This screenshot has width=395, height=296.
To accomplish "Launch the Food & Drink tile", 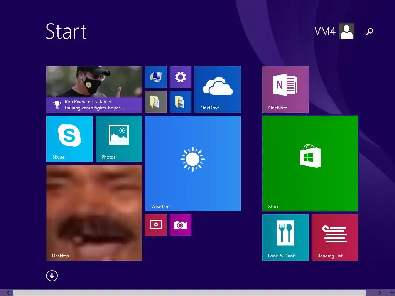I will [285, 237].
